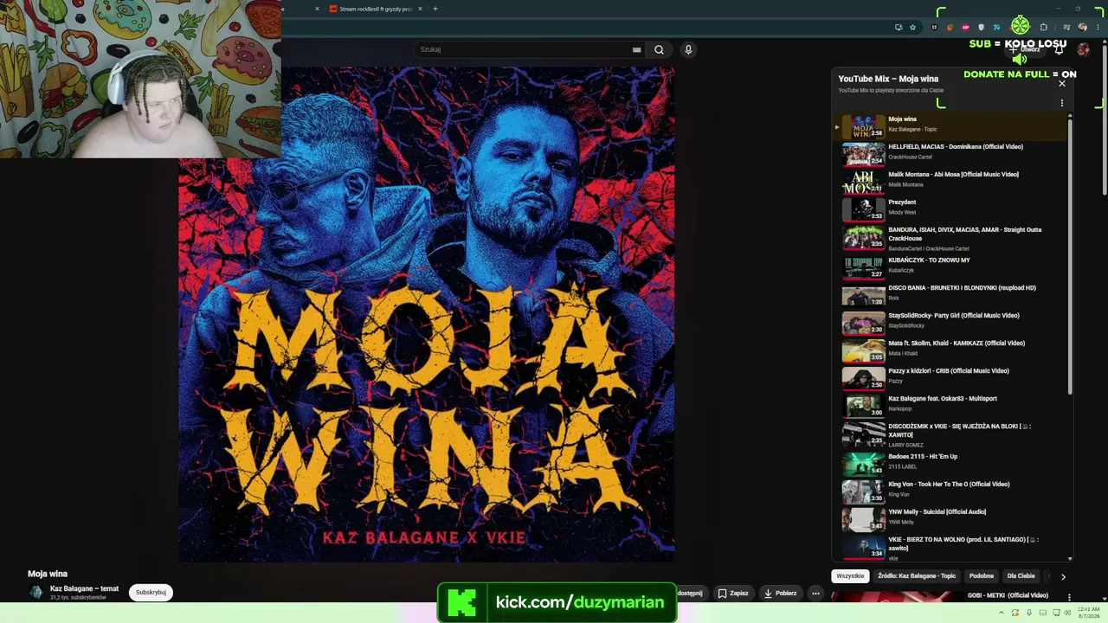Viewport: 1108px width, 623px height.
Task: Show hidden icons in the system tray
Action: click(x=1002, y=613)
